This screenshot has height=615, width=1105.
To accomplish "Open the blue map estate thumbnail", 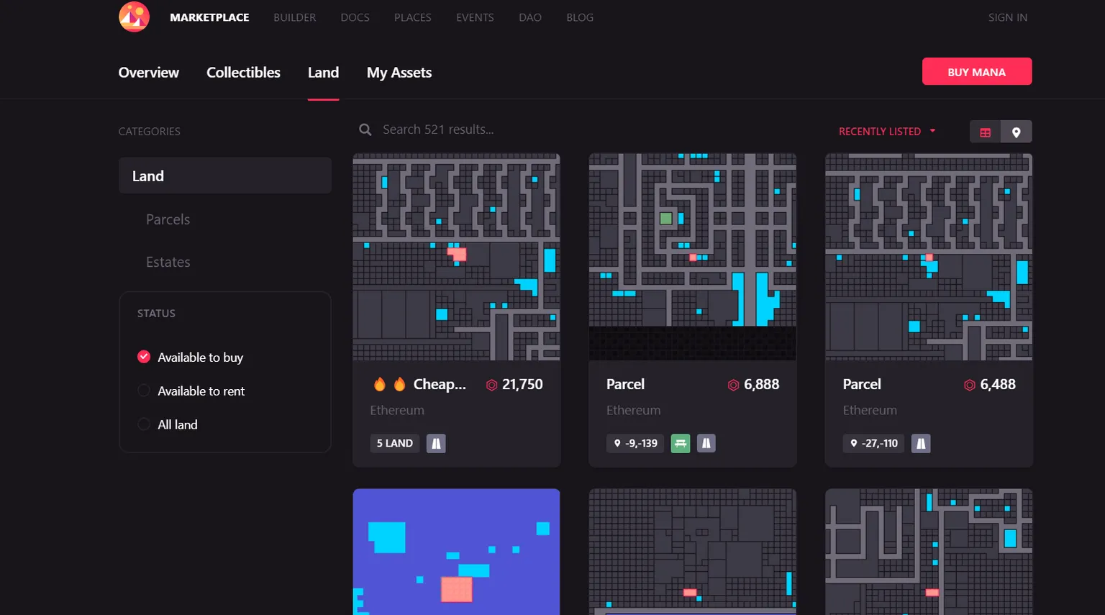I will pos(456,551).
